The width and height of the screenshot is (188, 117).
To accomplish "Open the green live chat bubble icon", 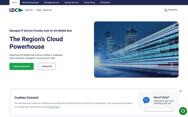I will tap(183, 111).
